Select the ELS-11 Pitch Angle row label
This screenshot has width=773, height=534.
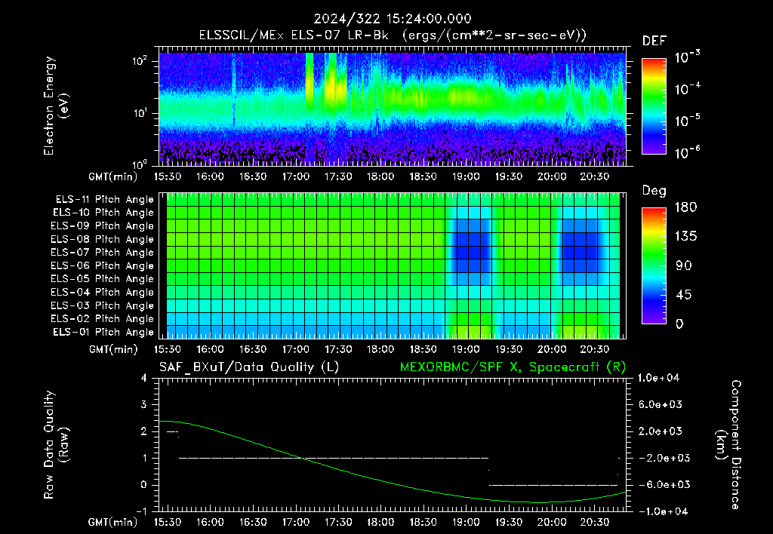click(x=104, y=200)
